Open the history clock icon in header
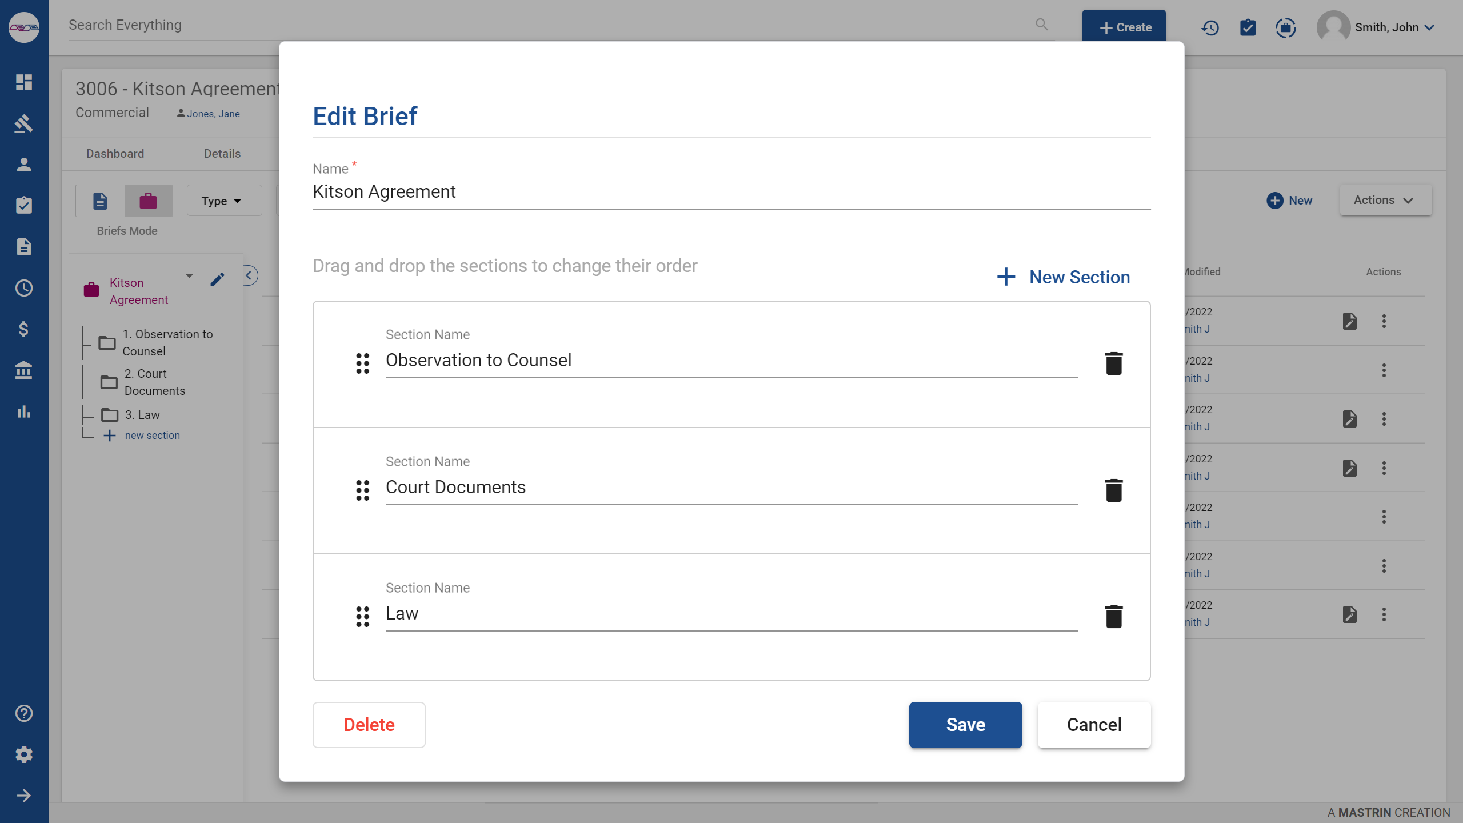Viewport: 1463px width, 823px height. [x=1210, y=27]
